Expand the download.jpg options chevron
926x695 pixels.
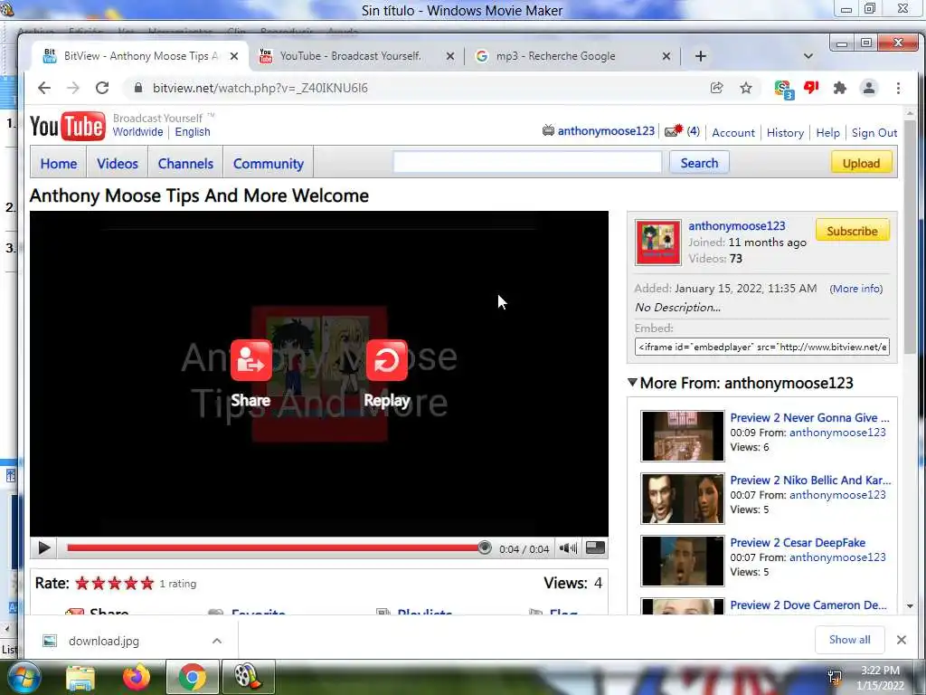point(217,641)
